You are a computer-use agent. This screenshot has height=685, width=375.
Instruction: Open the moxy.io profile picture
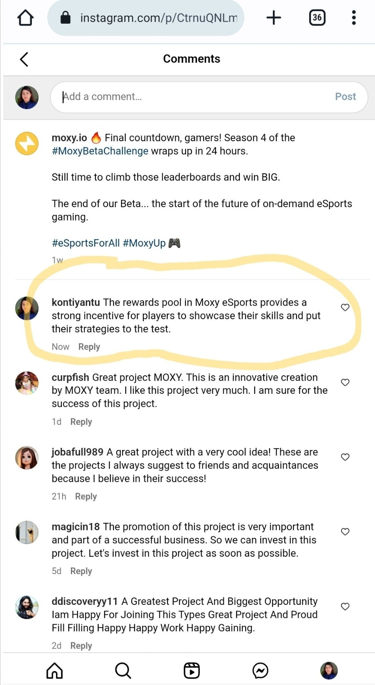pos(27,143)
